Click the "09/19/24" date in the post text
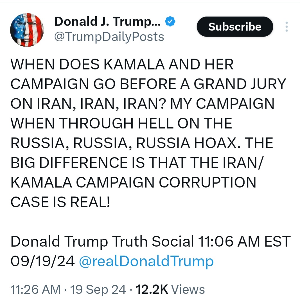 [x=42, y=261]
